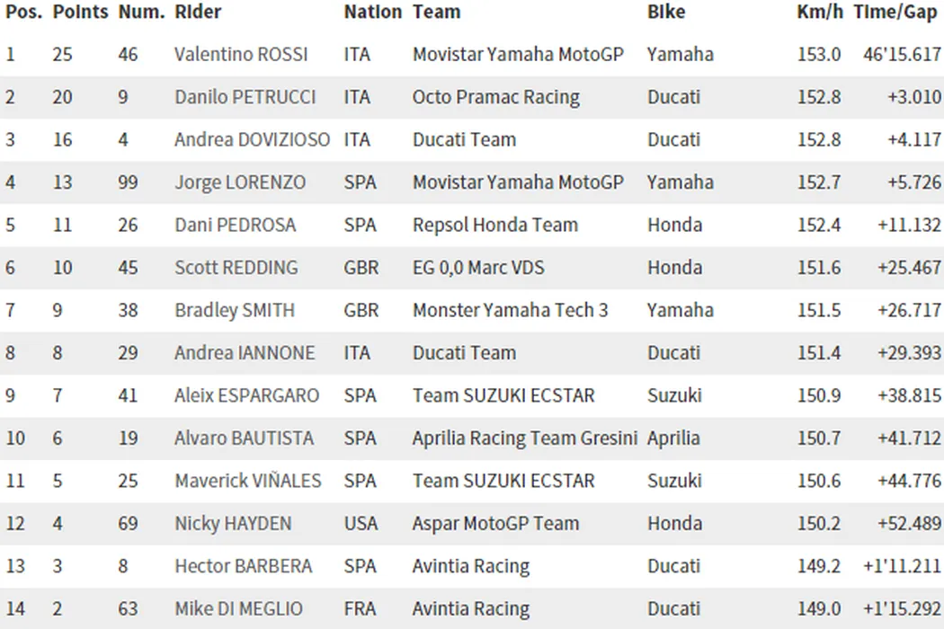Open Valentino ROSSI rider link

[241, 55]
